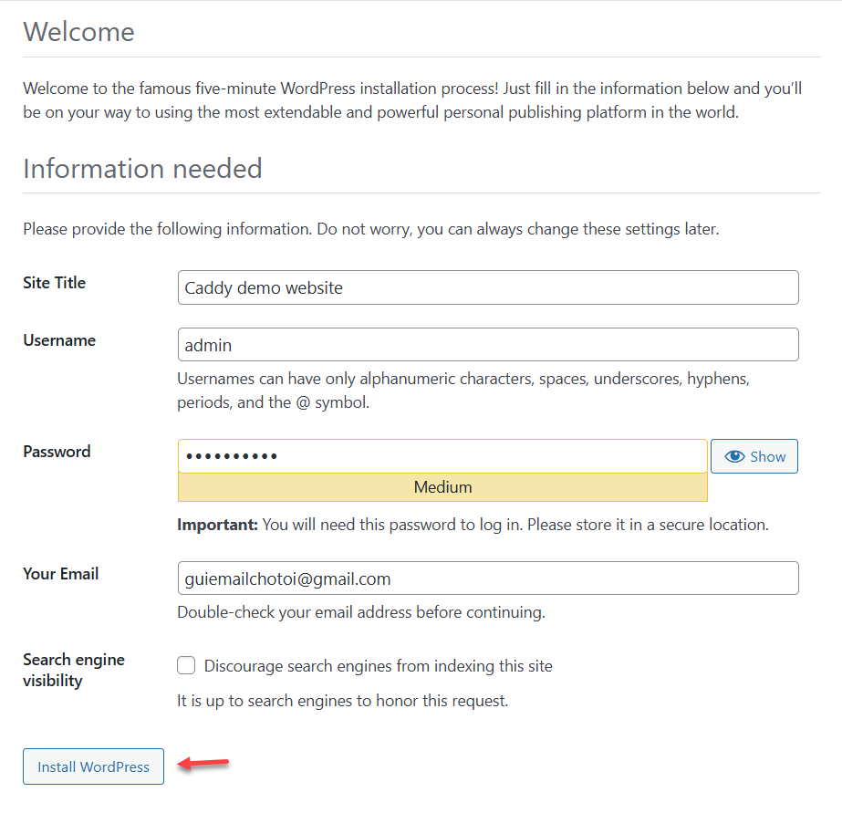Click the red arrow pointing at Install

click(203, 764)
